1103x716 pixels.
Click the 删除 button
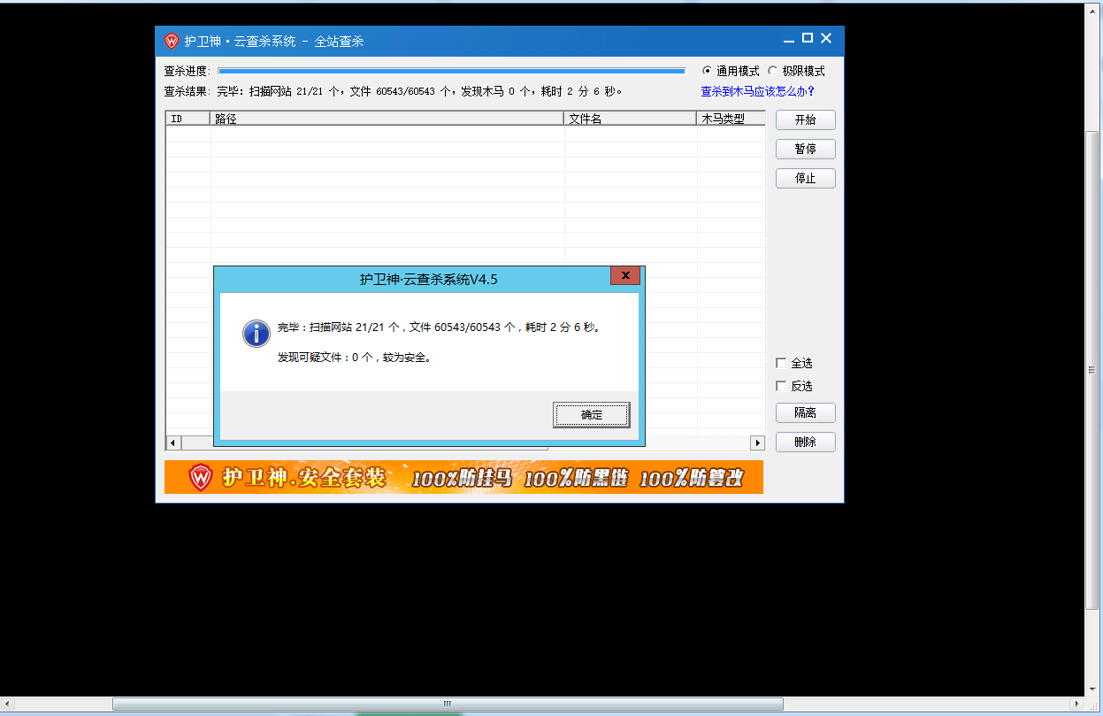pyautogui.click(x=805, y=442)
